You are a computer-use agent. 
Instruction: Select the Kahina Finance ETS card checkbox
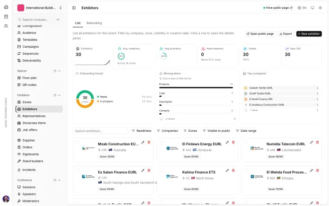(161, 170)
